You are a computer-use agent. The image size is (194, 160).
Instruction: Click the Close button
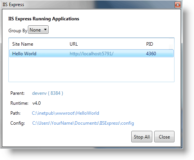(164, 137)
